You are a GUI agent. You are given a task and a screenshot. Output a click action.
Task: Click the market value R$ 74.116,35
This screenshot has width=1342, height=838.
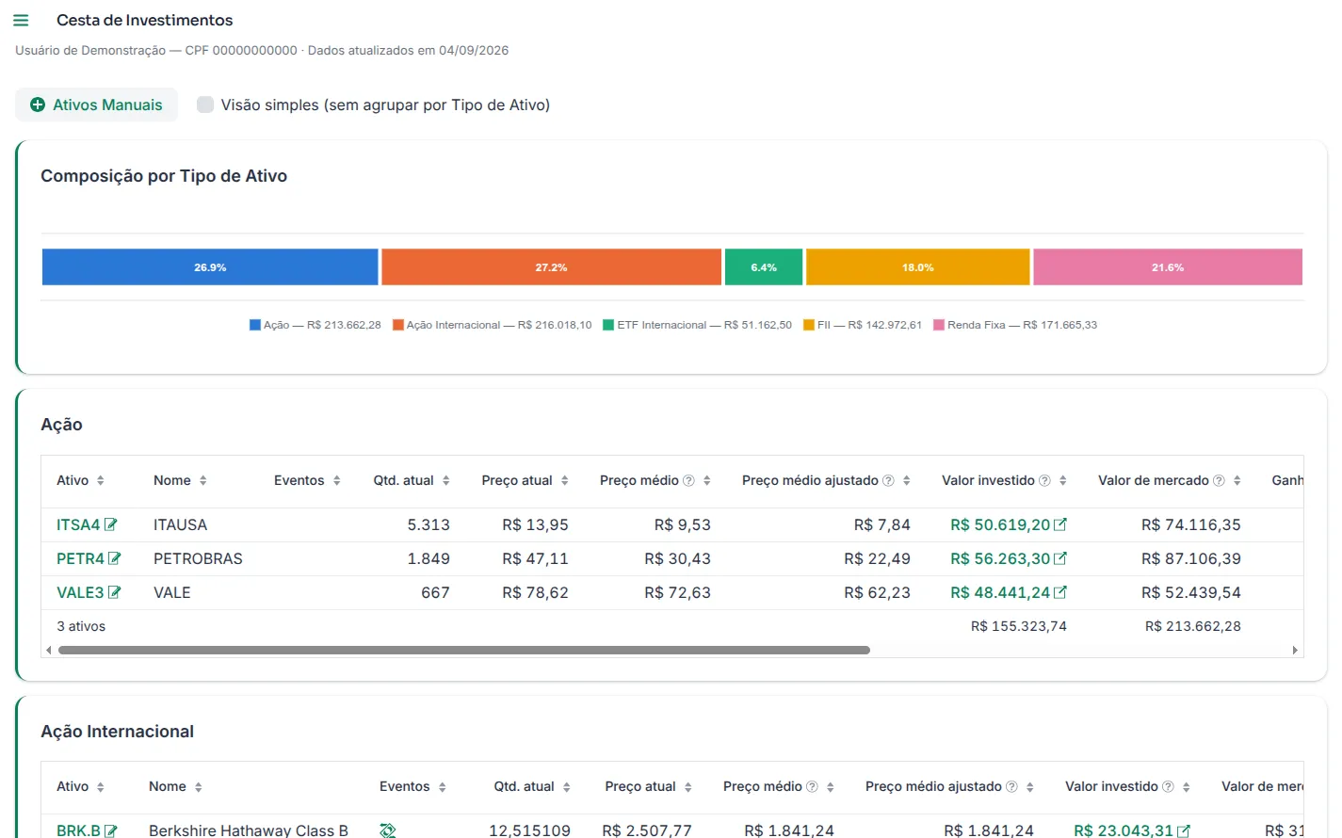click(x=1190, y=524)
